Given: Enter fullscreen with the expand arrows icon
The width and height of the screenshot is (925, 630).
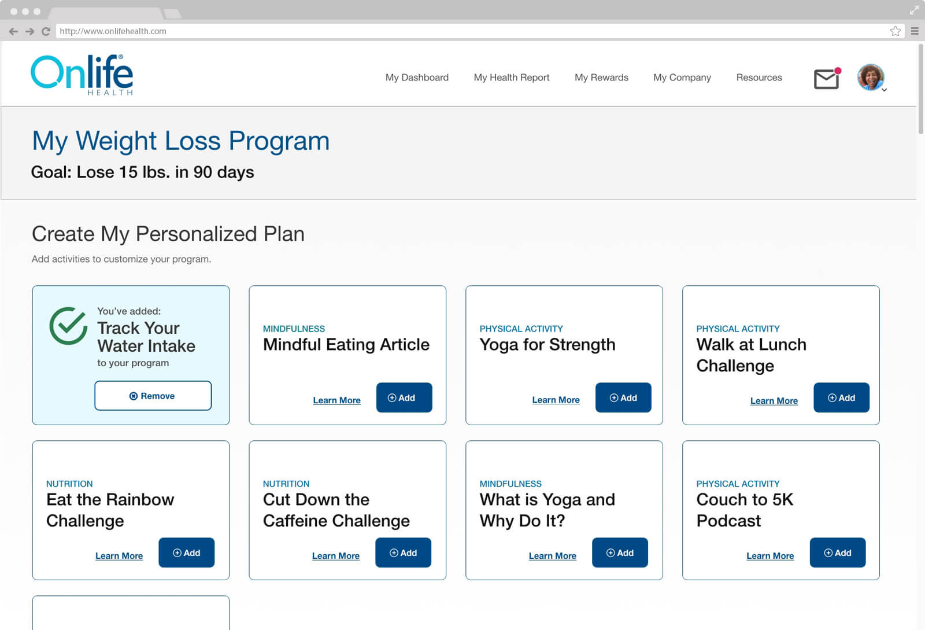Looking at the screenshot, I should [914, 10].
